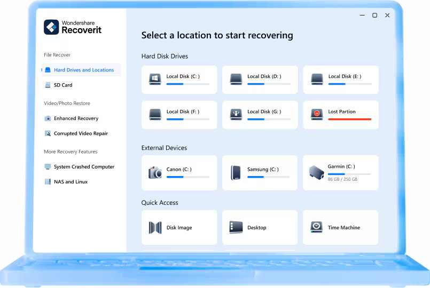Select the Garmin (C: ) label
Viewport: 430px width, 288px height.
(x=341, y=166)
